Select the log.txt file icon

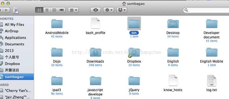(x=212, y=80)
